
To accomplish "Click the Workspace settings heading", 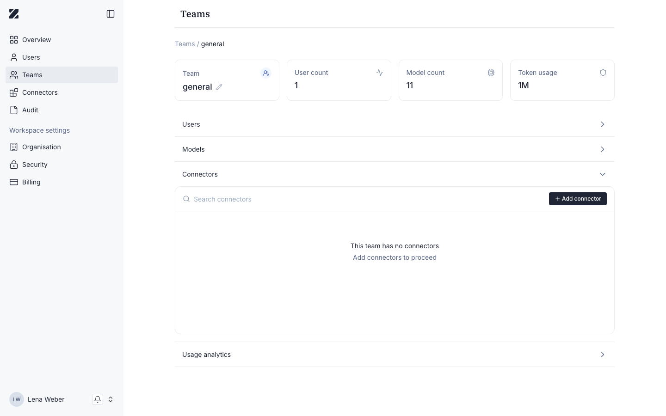I will (39, 130).
